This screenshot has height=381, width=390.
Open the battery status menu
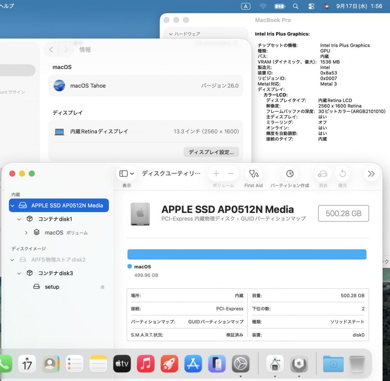[280, 6]
